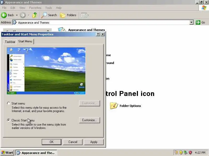Click the green Go arrow icon
209x156 pixels.
pyautogui.click(x=198, y=22)
